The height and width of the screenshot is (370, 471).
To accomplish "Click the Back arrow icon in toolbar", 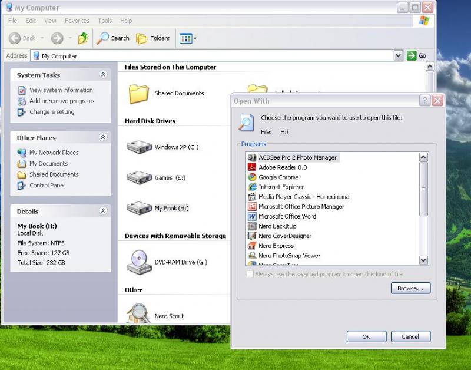I will pos(14,38).
